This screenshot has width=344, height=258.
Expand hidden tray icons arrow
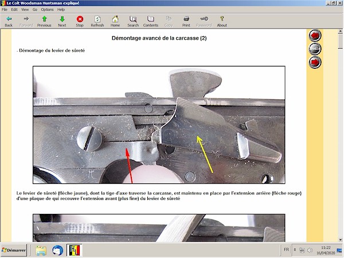295,250
